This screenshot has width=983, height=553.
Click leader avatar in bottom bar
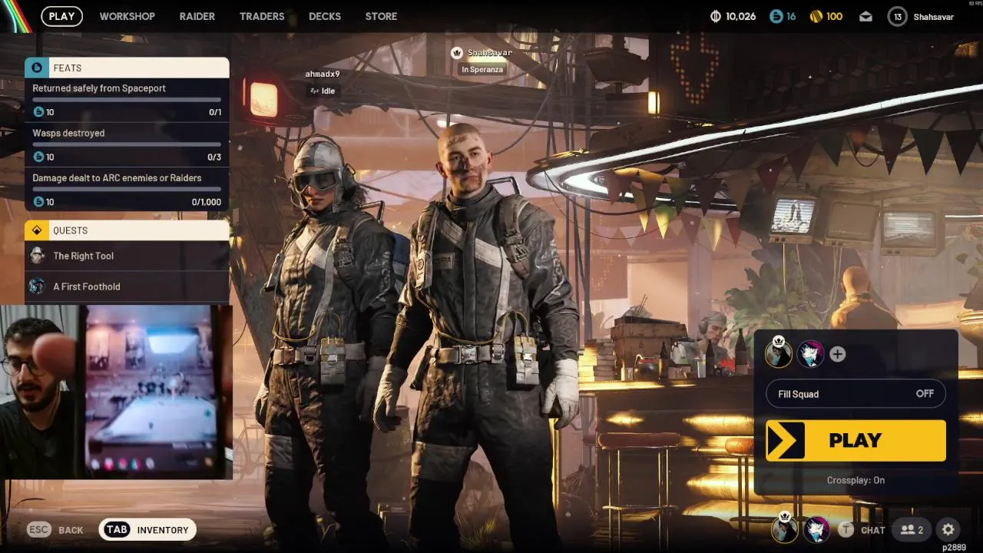pos(785,529)
